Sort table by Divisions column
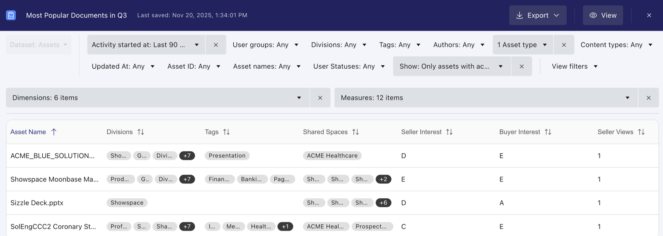Viewport: 663px width, 236px height. pos(141,132)
